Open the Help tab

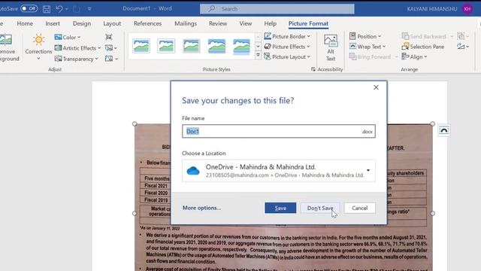point(271,23)
